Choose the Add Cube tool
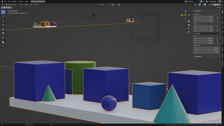The height and width of the screenshot is (126, 224). coord(3,46)
